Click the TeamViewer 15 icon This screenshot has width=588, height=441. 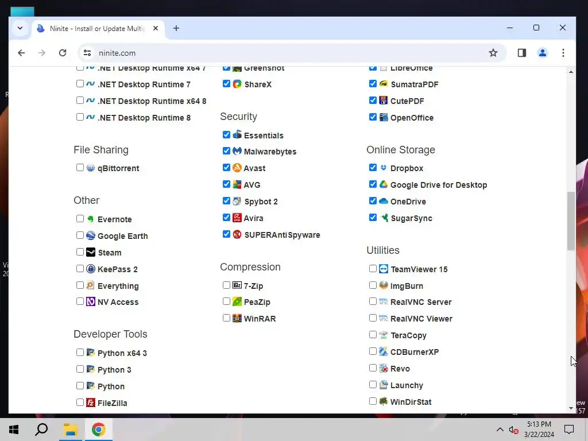click(383, 269)
